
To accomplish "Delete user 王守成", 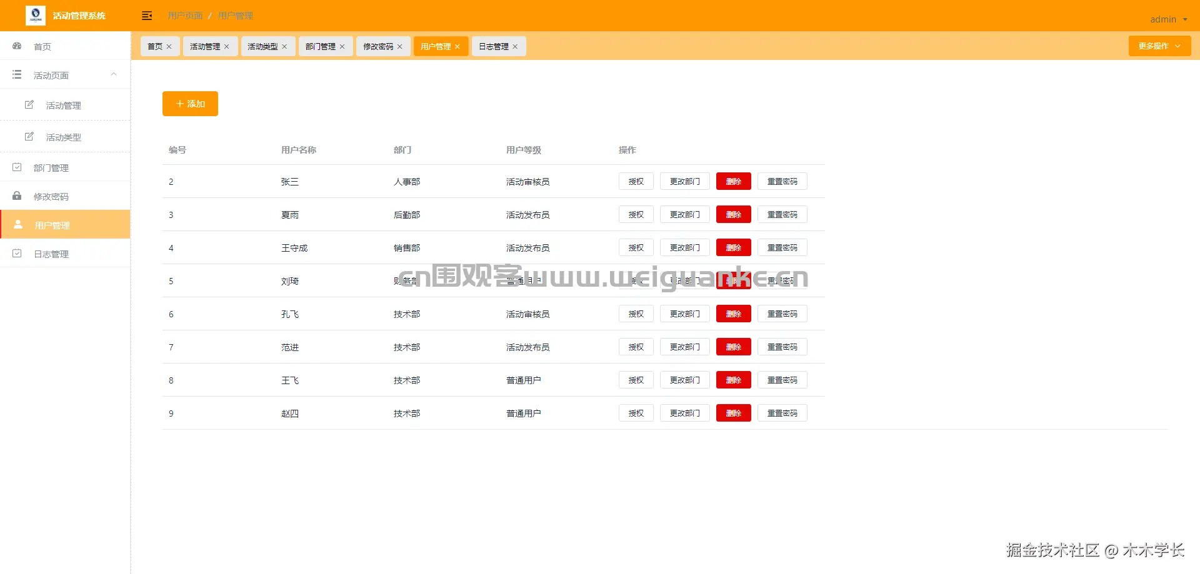I will [x=734, y=247].
